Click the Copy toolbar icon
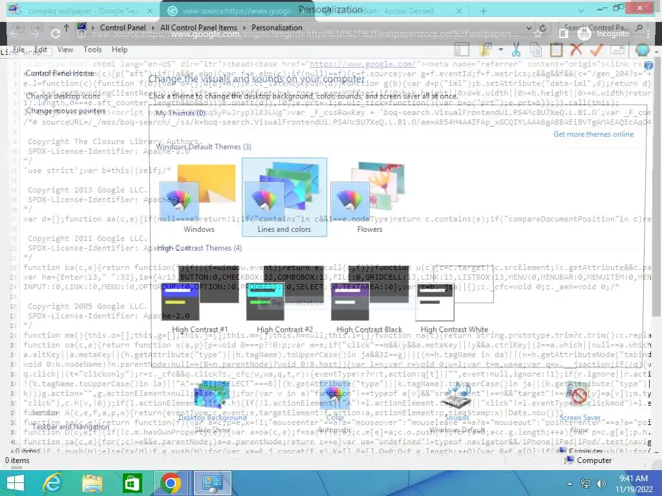This screenshot has width=662, height=496. (x=536, y=50)
